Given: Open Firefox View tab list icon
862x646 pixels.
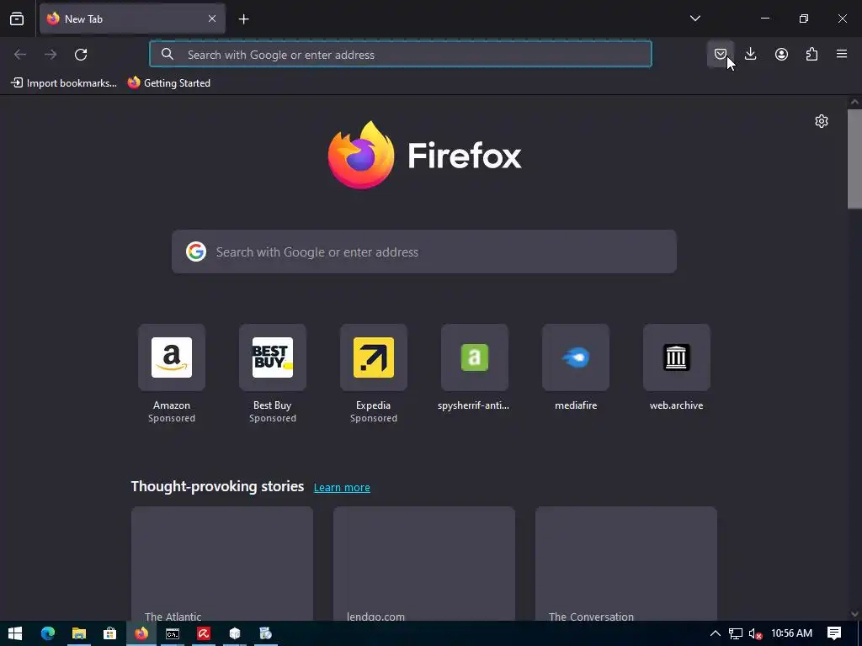Looking at the screenshot, I should (x=17, y=19).
